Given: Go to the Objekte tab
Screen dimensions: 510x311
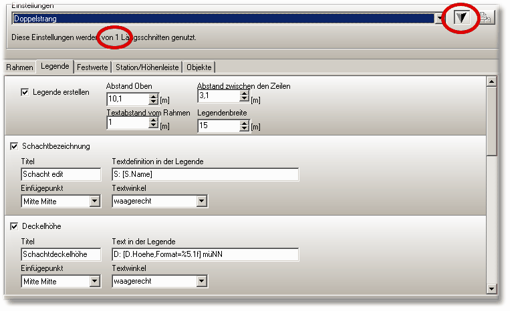Looking at the screenshot, I should [199, 67].
